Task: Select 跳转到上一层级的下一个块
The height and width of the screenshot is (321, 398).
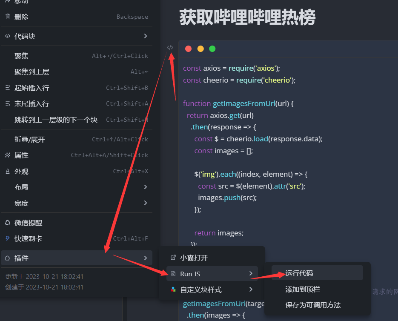Action: click(x=77, y=120)
